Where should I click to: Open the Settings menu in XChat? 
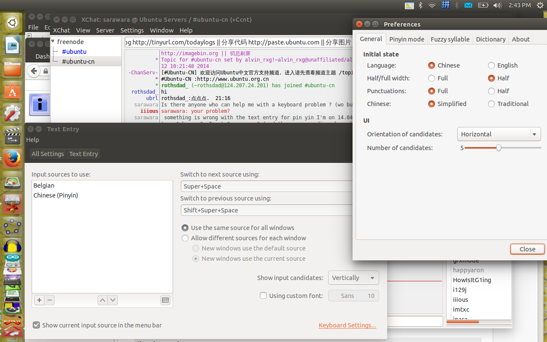coord(132,30)
